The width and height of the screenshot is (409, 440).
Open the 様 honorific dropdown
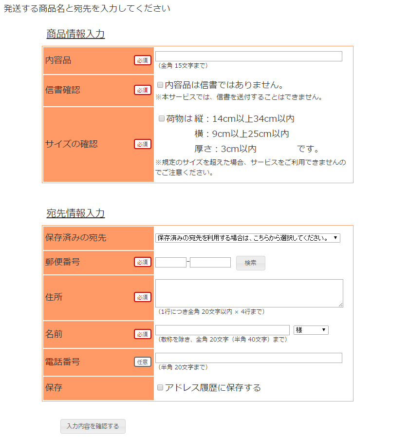point(311,330)
